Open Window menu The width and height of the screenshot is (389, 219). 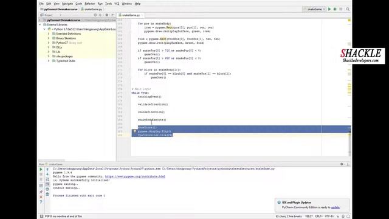[x=127, y=4]
